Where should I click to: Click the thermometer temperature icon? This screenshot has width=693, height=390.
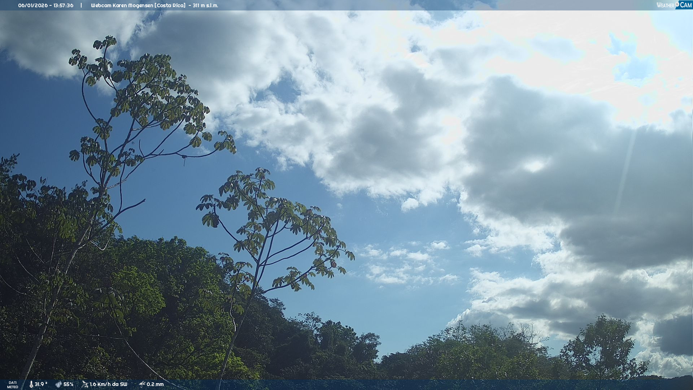[x=31, y=385]
